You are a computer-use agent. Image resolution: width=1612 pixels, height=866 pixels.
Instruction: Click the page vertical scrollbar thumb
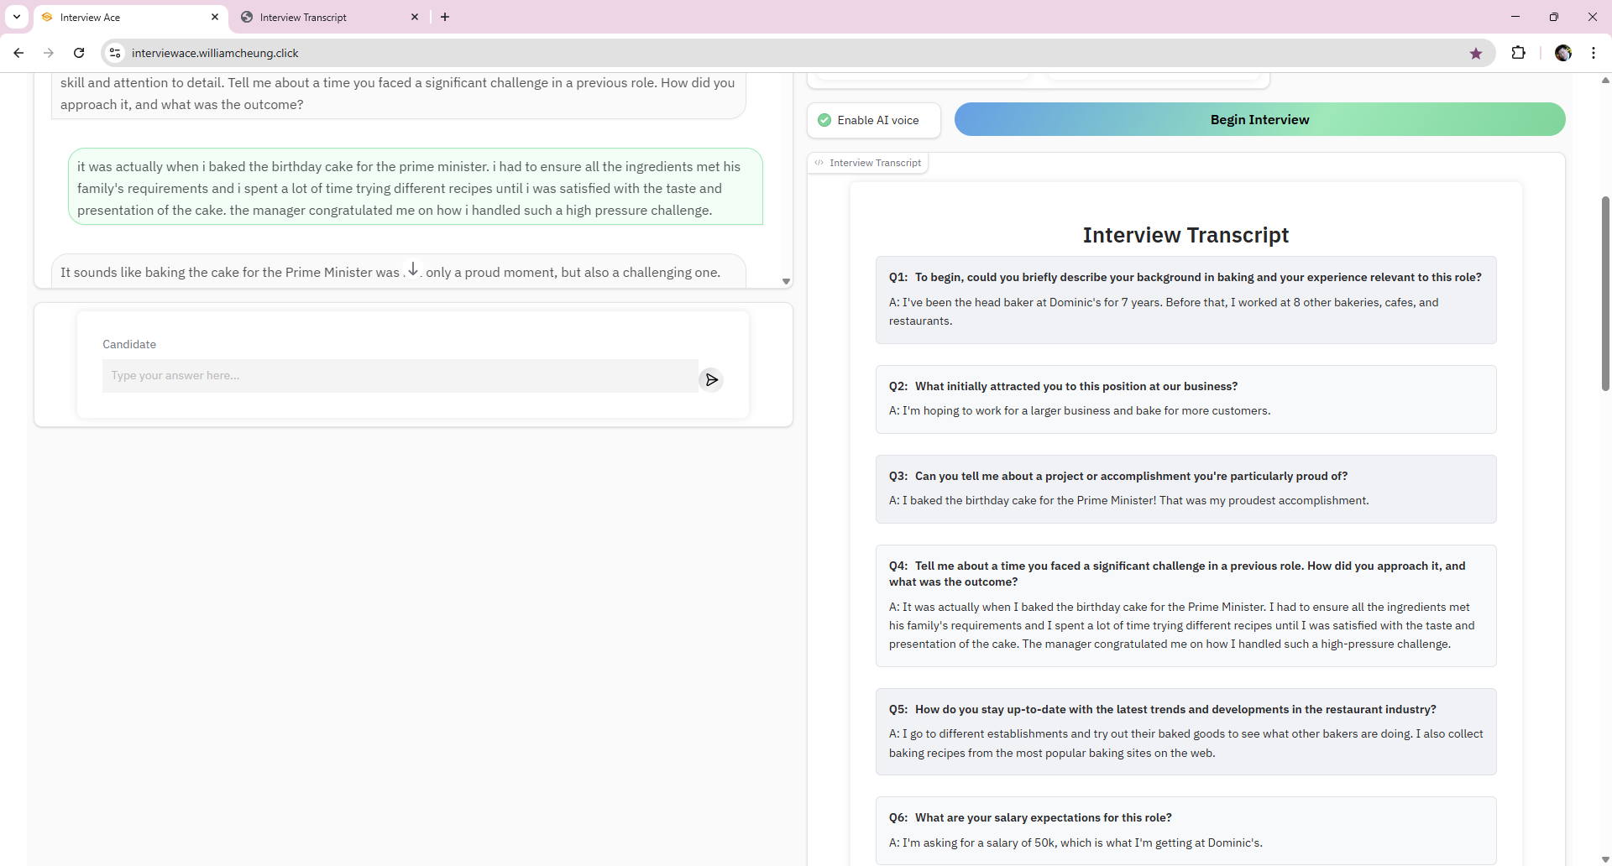point(1605,294)
